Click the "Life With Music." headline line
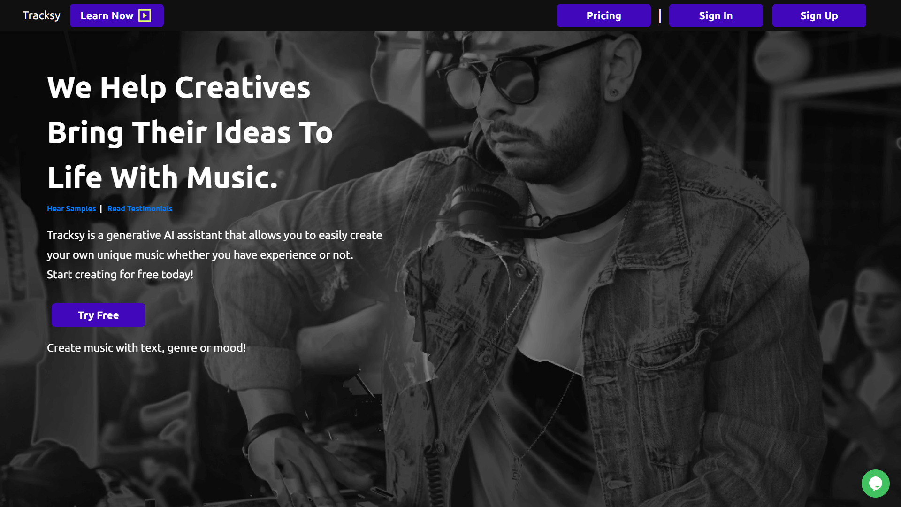Viewport: 901px width, 507px height. (x=163, y=177)
